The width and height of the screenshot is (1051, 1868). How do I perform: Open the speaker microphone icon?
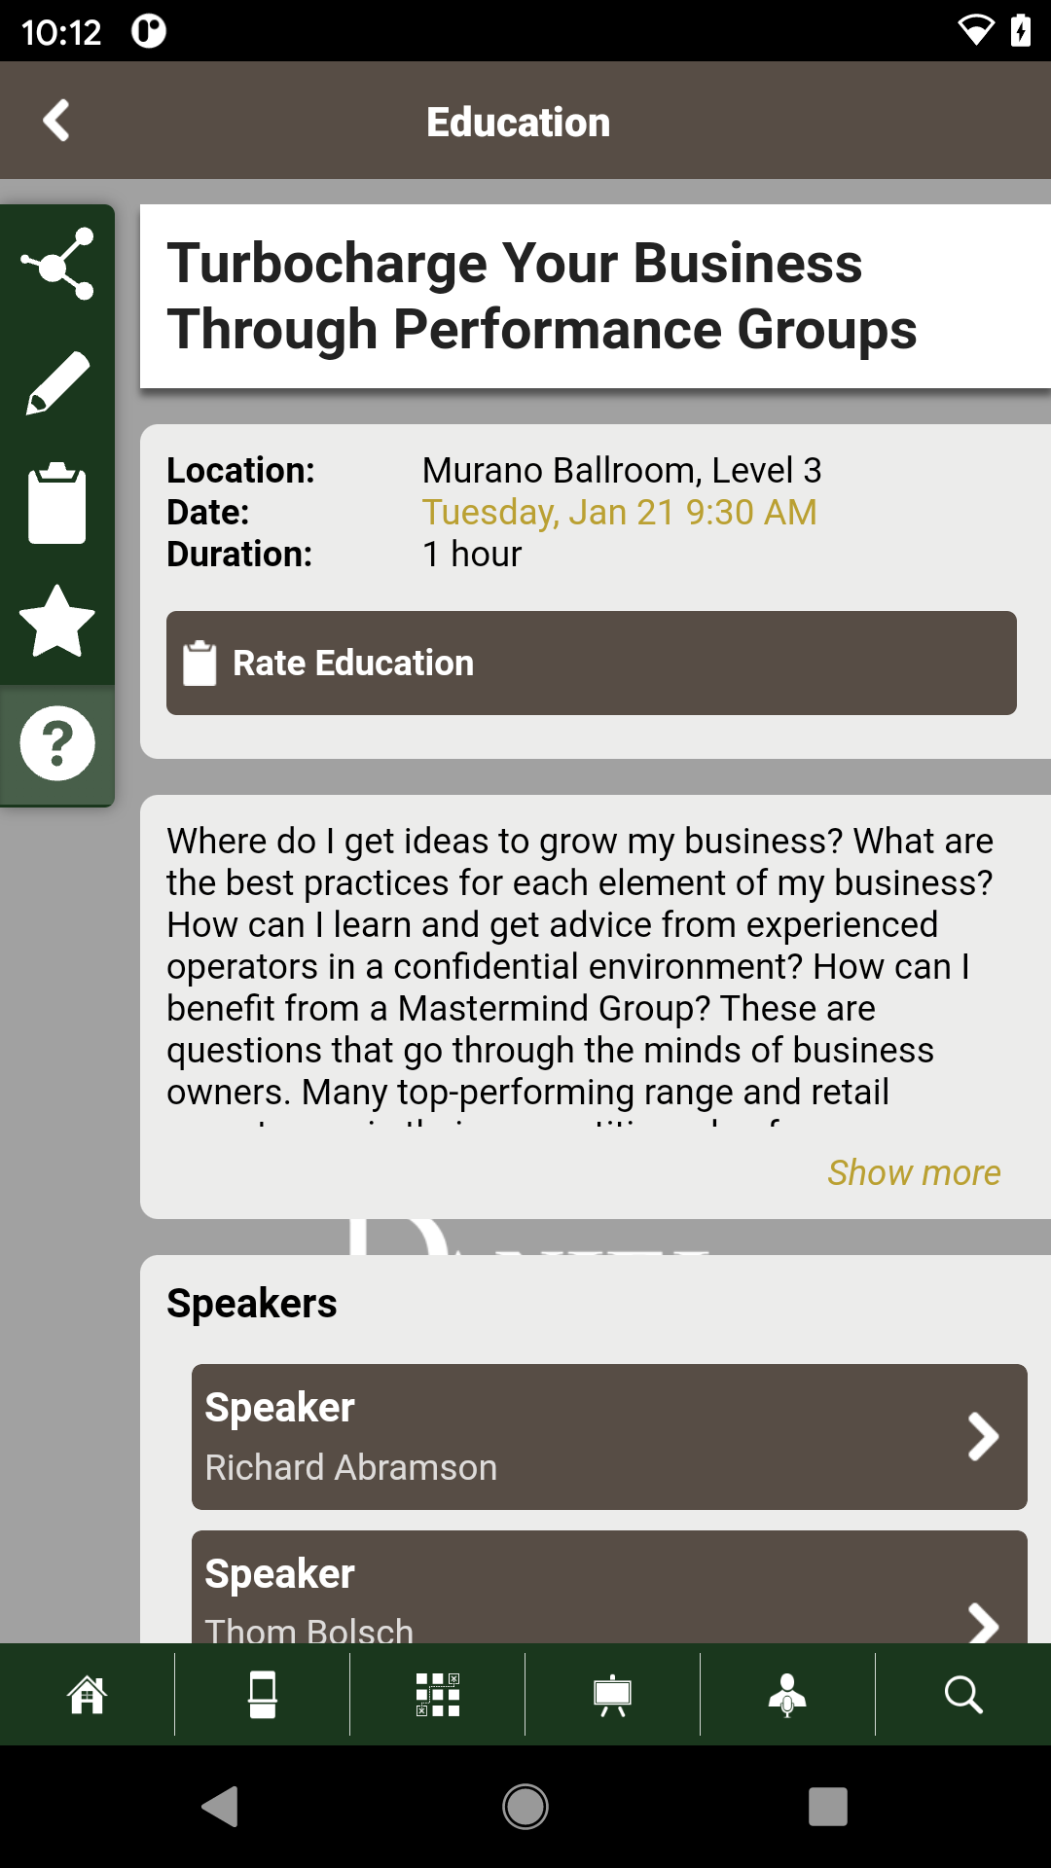(x=787, y=1695)
